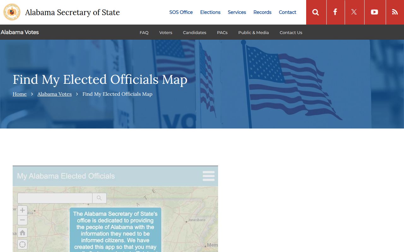Select Public & Media menu item
Viewport: 404px width, 252px height.
pyautogui.click(x=253, y=32)
